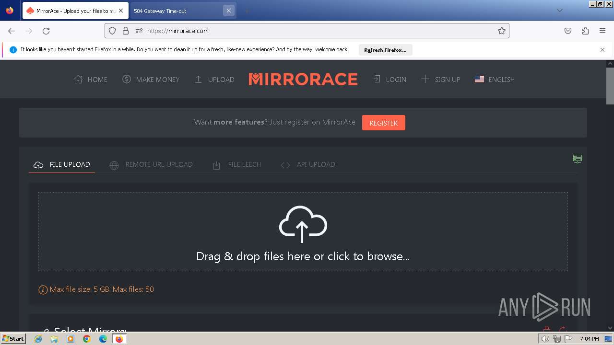Click the orange REGISTER button

[x=383, y=123]
